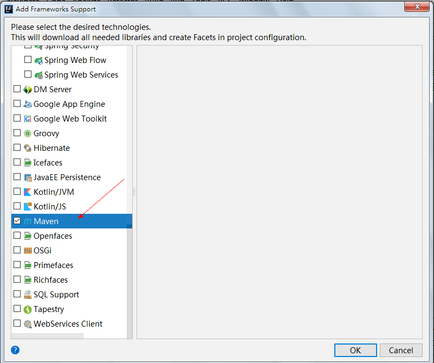Uncheck the Maven checkbox
Image resolution: width=434 pixels, height=363 pixels.
point(17,221)
